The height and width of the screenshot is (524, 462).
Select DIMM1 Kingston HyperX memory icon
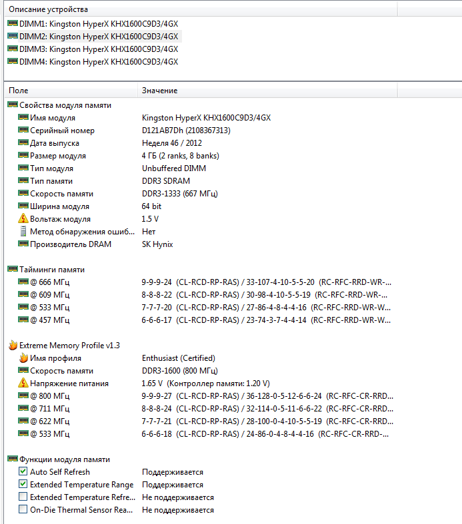(x=13, y=23)
